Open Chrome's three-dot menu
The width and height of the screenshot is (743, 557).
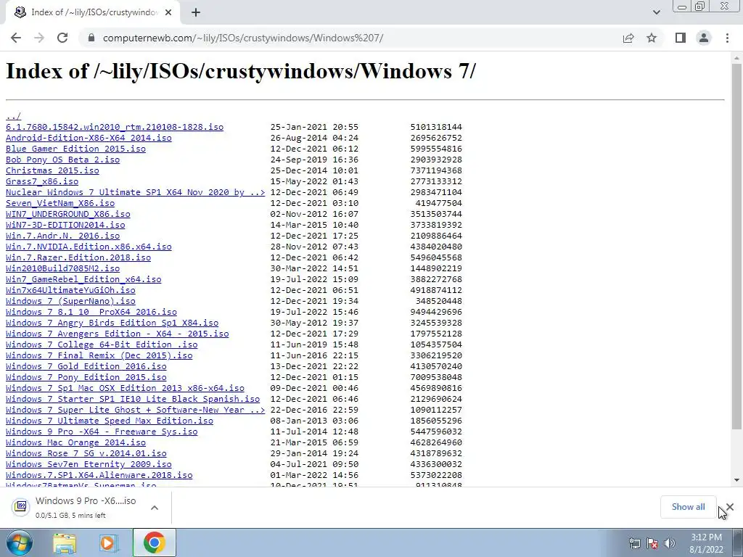point(727,38)
